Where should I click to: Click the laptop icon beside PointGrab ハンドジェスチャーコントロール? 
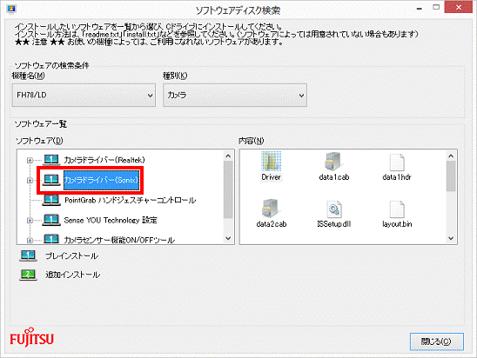(51, 200)
